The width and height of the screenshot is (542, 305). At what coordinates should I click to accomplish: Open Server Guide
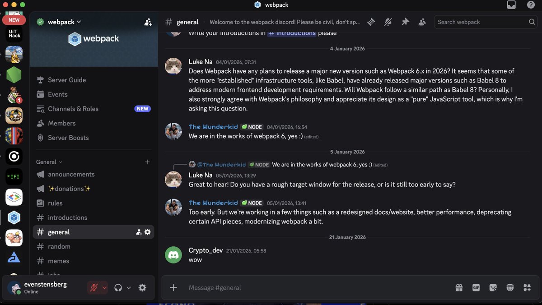93,80
